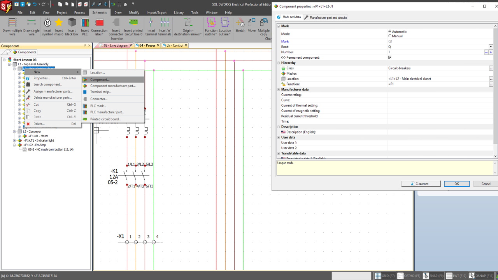
Task: Toggle SNAP (F9) in status bar
Action: [x=433, y=276]
